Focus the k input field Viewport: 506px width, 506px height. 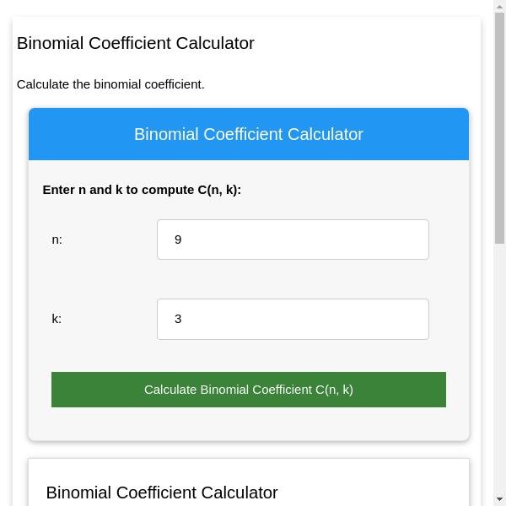coord(293,319)
